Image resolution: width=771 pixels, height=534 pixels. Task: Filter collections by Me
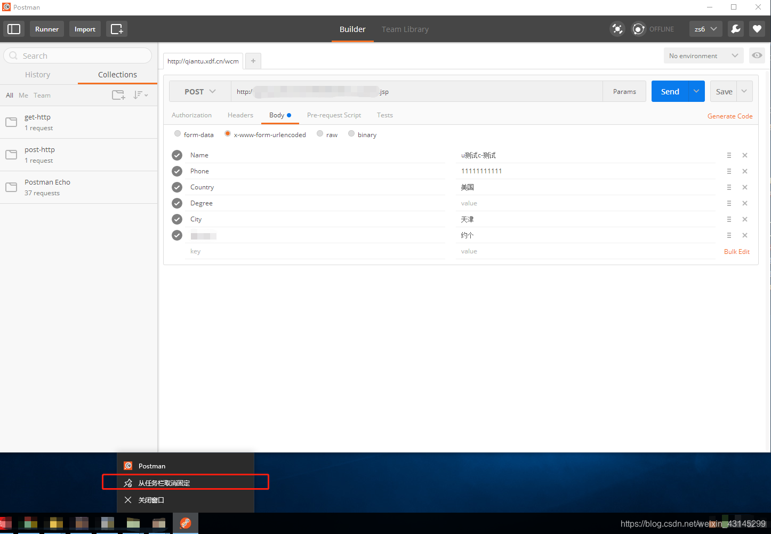click(x=23, y=95)
